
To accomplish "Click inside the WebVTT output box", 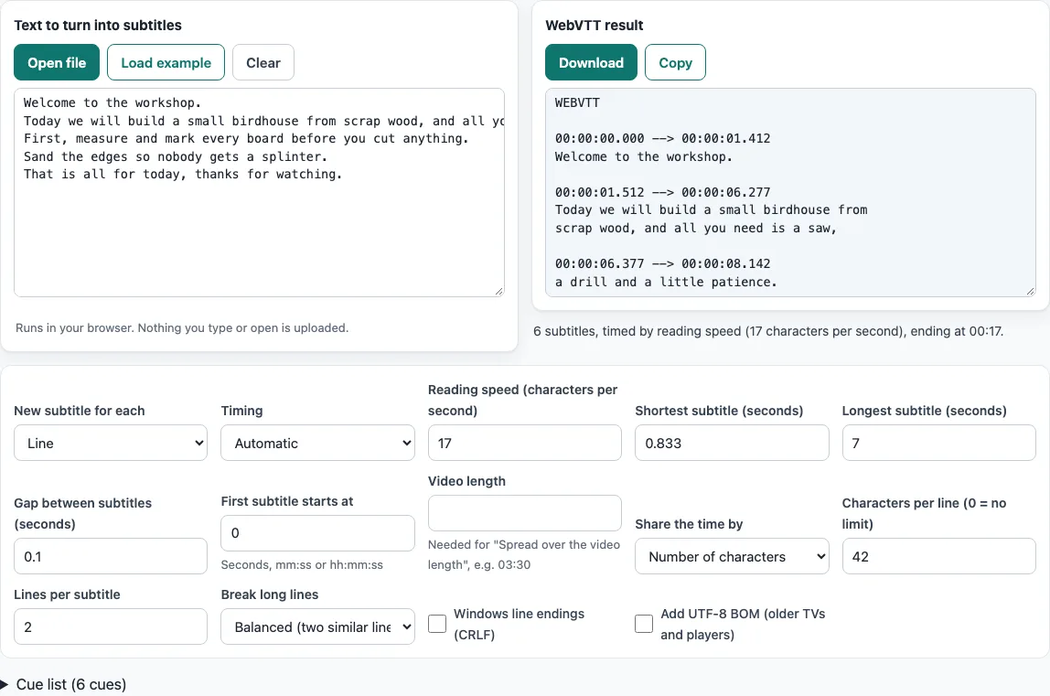I will pos(790,192).
